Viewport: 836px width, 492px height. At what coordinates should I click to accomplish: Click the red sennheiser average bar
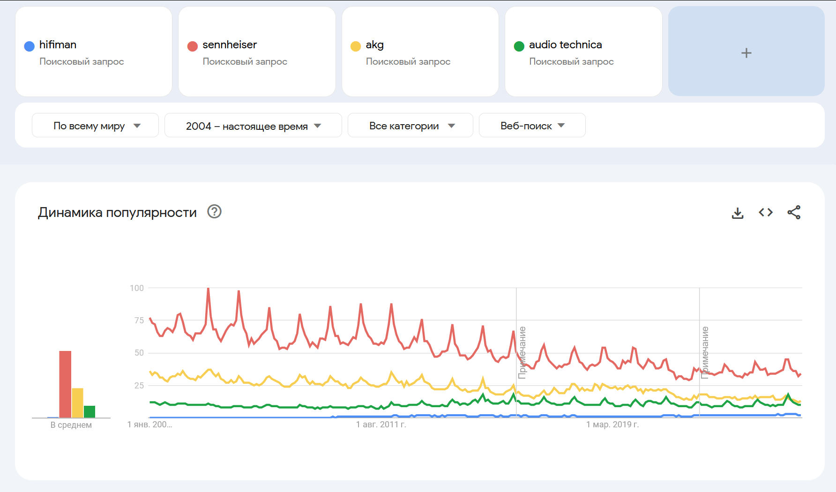click(x=65, y=384)
